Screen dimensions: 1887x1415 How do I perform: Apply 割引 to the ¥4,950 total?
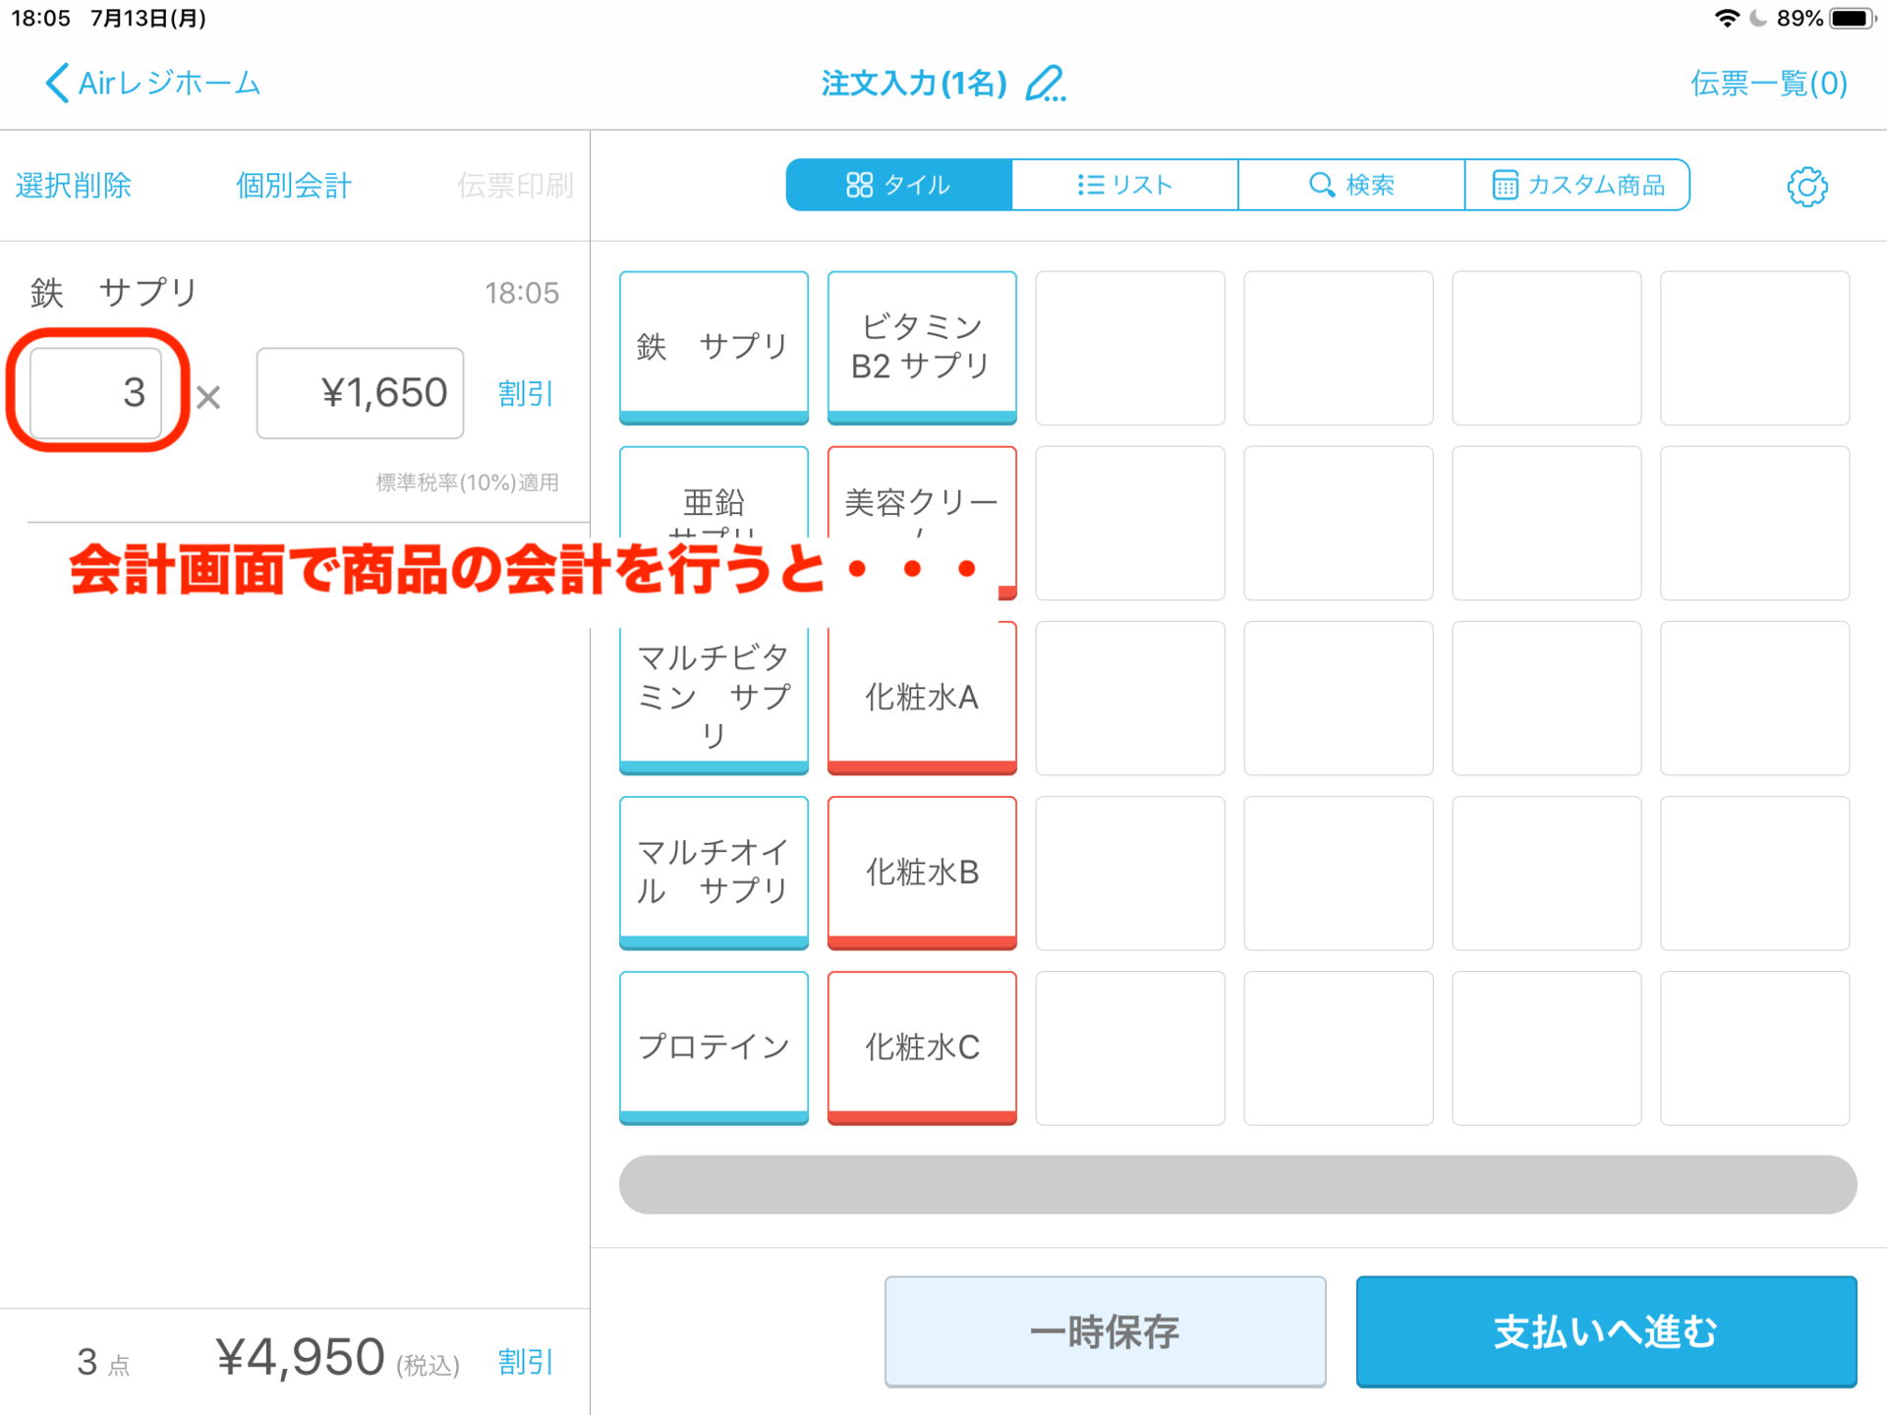pyautogui.click(x=526, y=1362)
